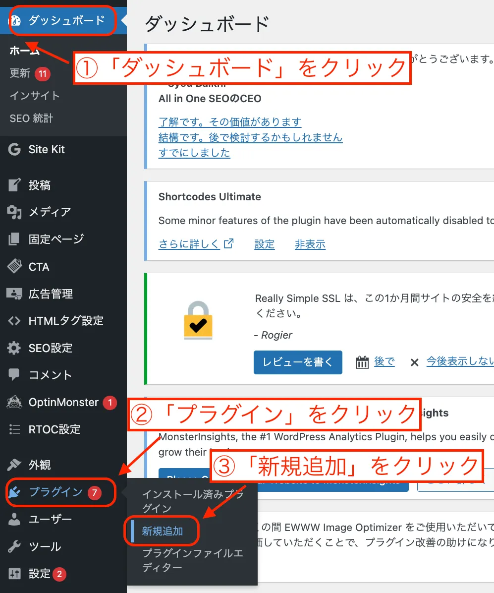Click the Site Kit Google G icon

(x=14, y=149)
